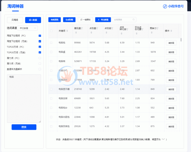The width and height of the screenshot is (191, 152).
Task: Click 查数据 for the 电脑包 row
Action: pos(171,43)
